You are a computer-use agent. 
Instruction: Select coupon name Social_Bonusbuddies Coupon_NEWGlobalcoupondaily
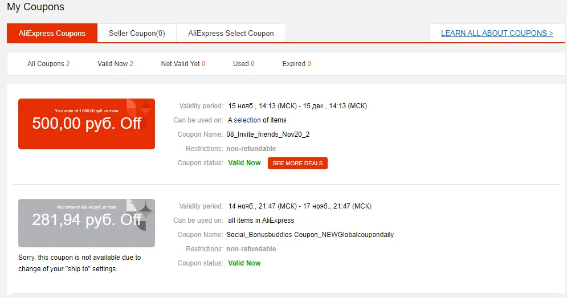click(x=310, y=235)
